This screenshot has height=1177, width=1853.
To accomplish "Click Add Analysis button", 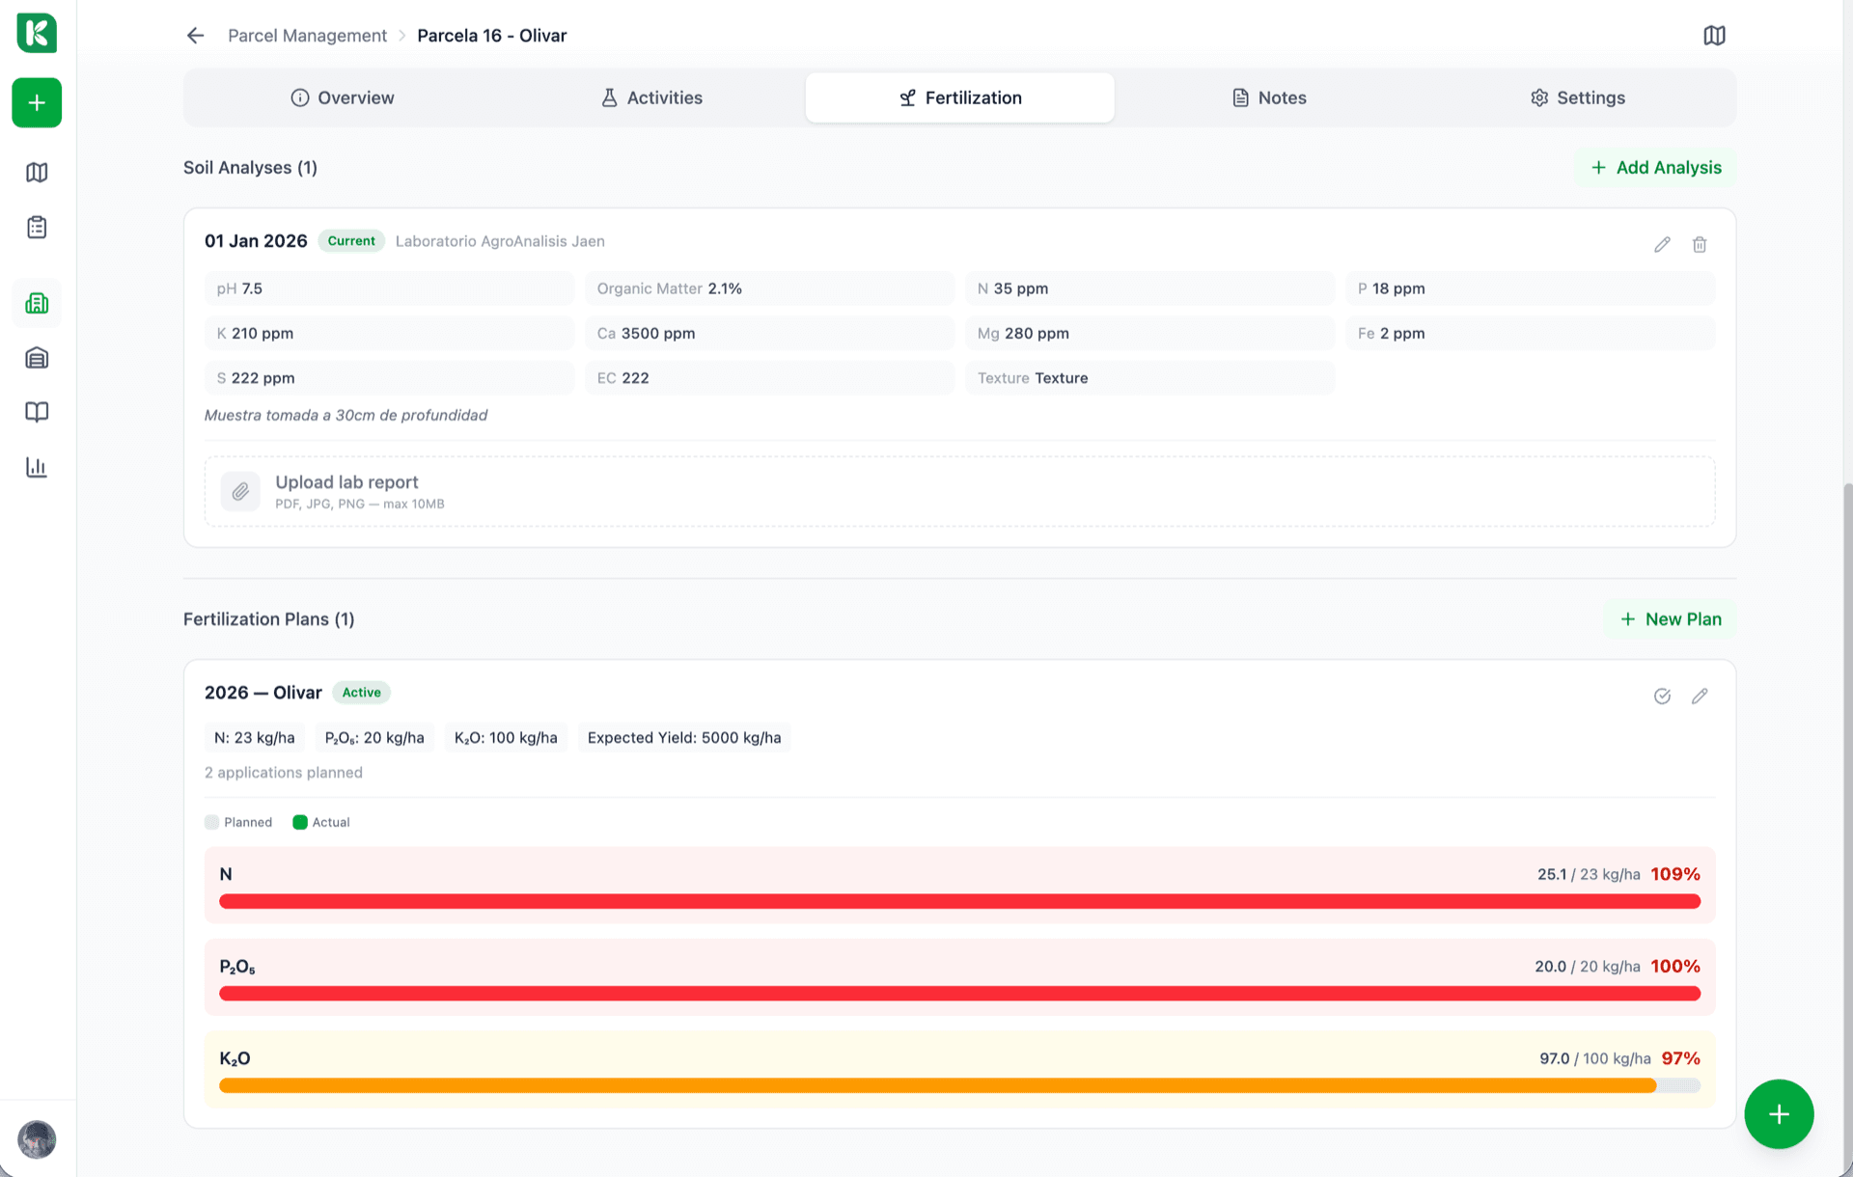I will [1655, 168].
